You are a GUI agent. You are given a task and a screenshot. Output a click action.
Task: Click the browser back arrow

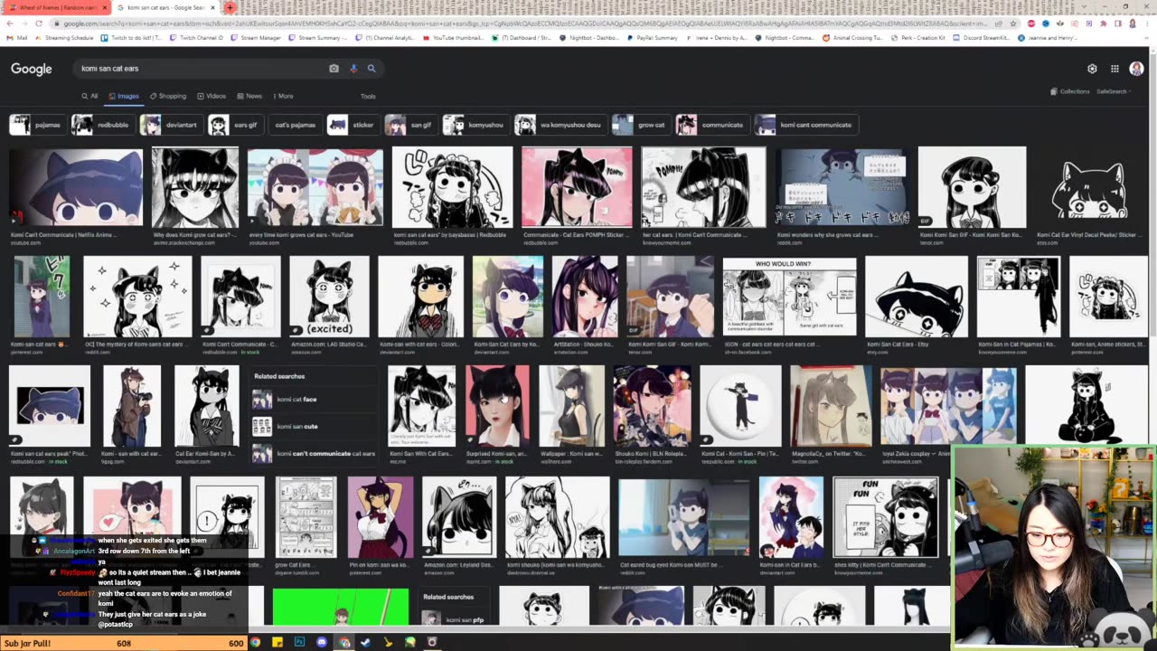pos(8,23)
